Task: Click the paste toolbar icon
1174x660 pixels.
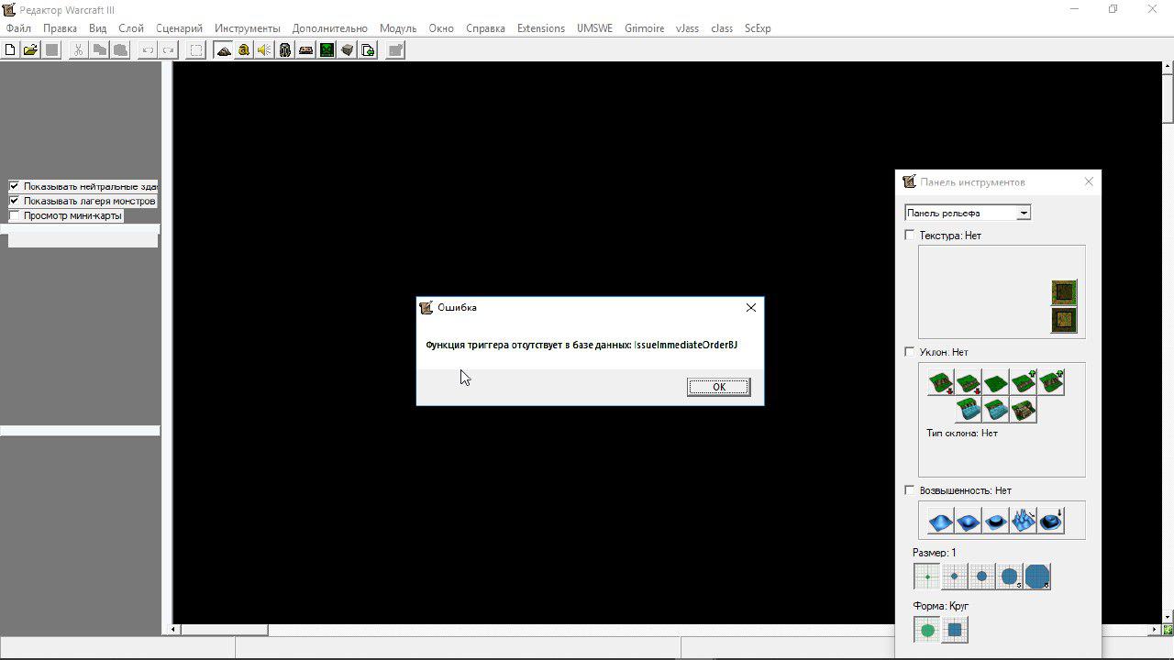Action: tap(120, 50)
